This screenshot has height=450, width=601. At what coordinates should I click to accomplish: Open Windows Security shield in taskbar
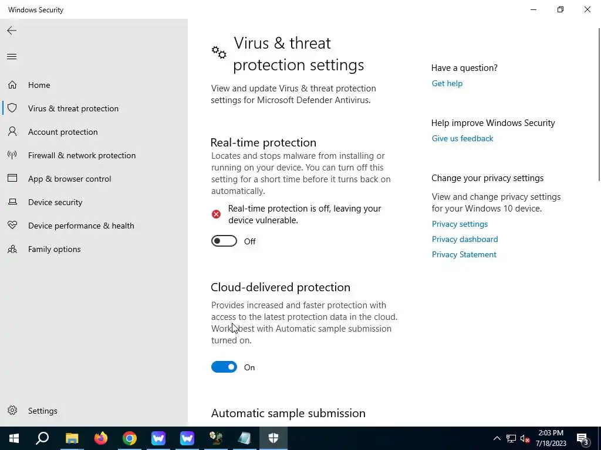coord(274,438)
